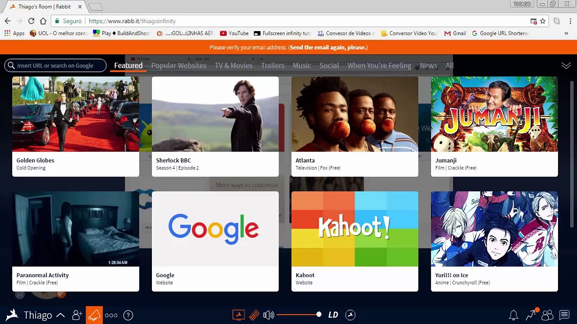Click the Golden Globes title text
This screenshot has height=324, width=577.
[x=35, y=160]
